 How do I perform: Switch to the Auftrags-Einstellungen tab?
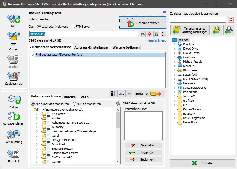tap(92, 47)
